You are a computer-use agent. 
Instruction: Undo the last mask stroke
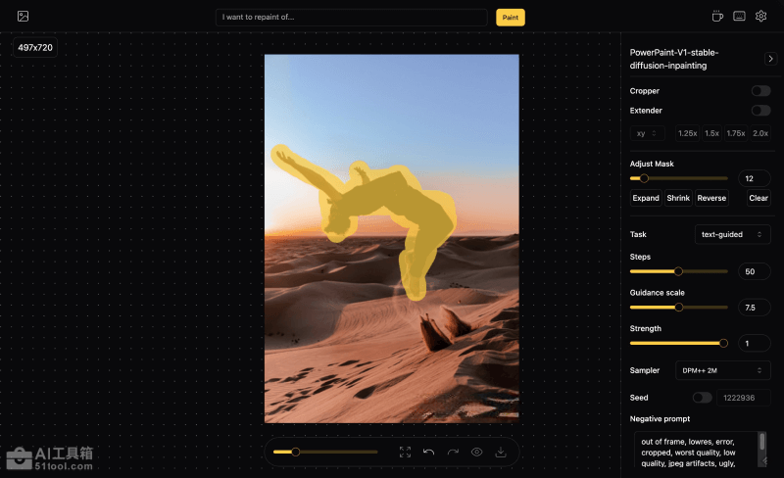click(x=428, y=452)
